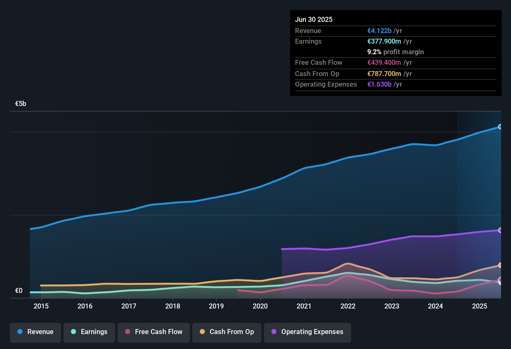The height and width of the screenshot is (349, 511).
Task: Toggle the Revenue series visibility
Action: pos(35,332)
